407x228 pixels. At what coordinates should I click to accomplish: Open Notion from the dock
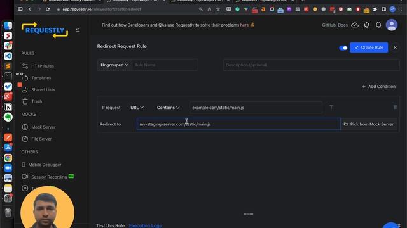[8, 107]
